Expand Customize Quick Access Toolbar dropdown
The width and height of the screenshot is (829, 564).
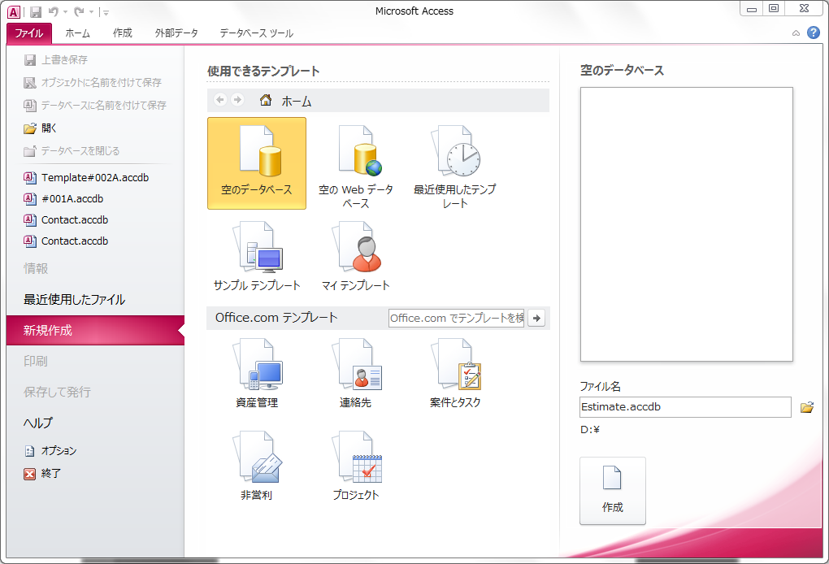105,12
